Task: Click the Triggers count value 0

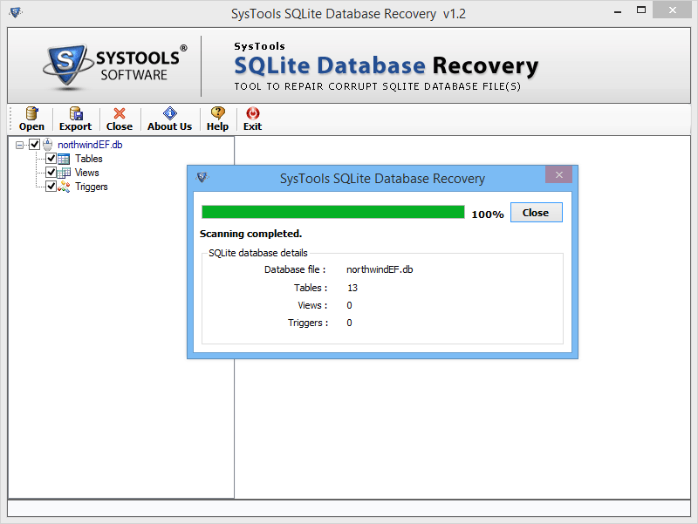Action: 350,323
